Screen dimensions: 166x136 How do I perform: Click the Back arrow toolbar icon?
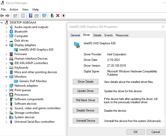coord(2,16)
